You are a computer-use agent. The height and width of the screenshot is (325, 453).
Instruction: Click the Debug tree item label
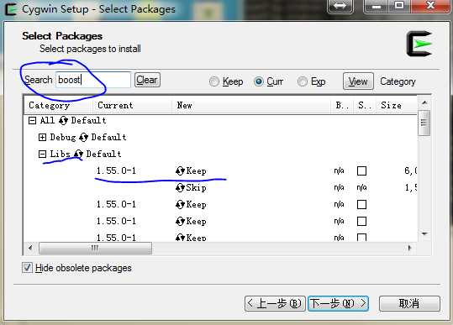tap(63, 137)
